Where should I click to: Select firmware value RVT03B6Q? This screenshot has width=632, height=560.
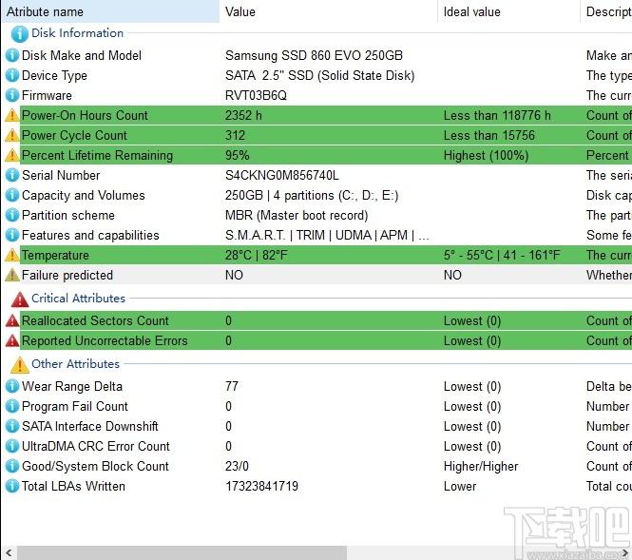256,95
